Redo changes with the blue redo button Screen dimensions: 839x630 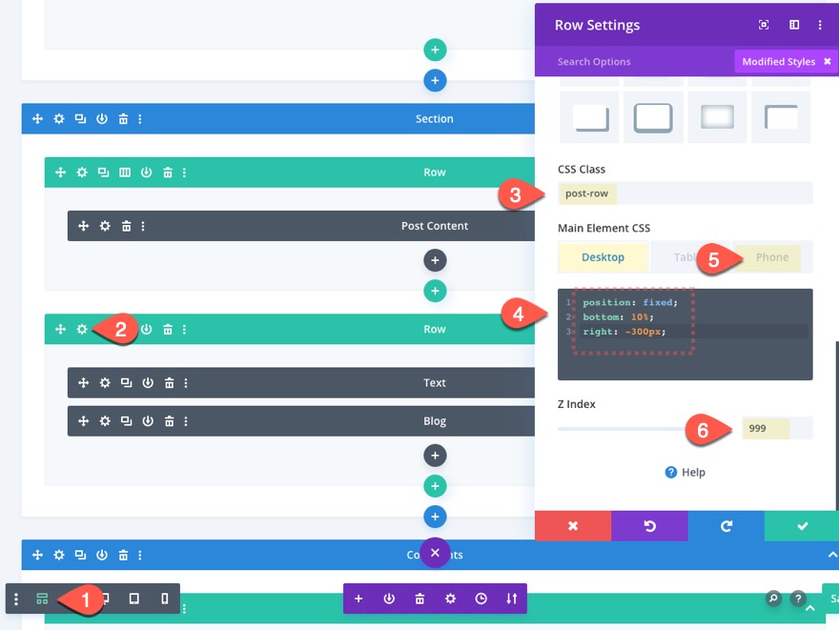pyautogui.click(x=726, y=526)
